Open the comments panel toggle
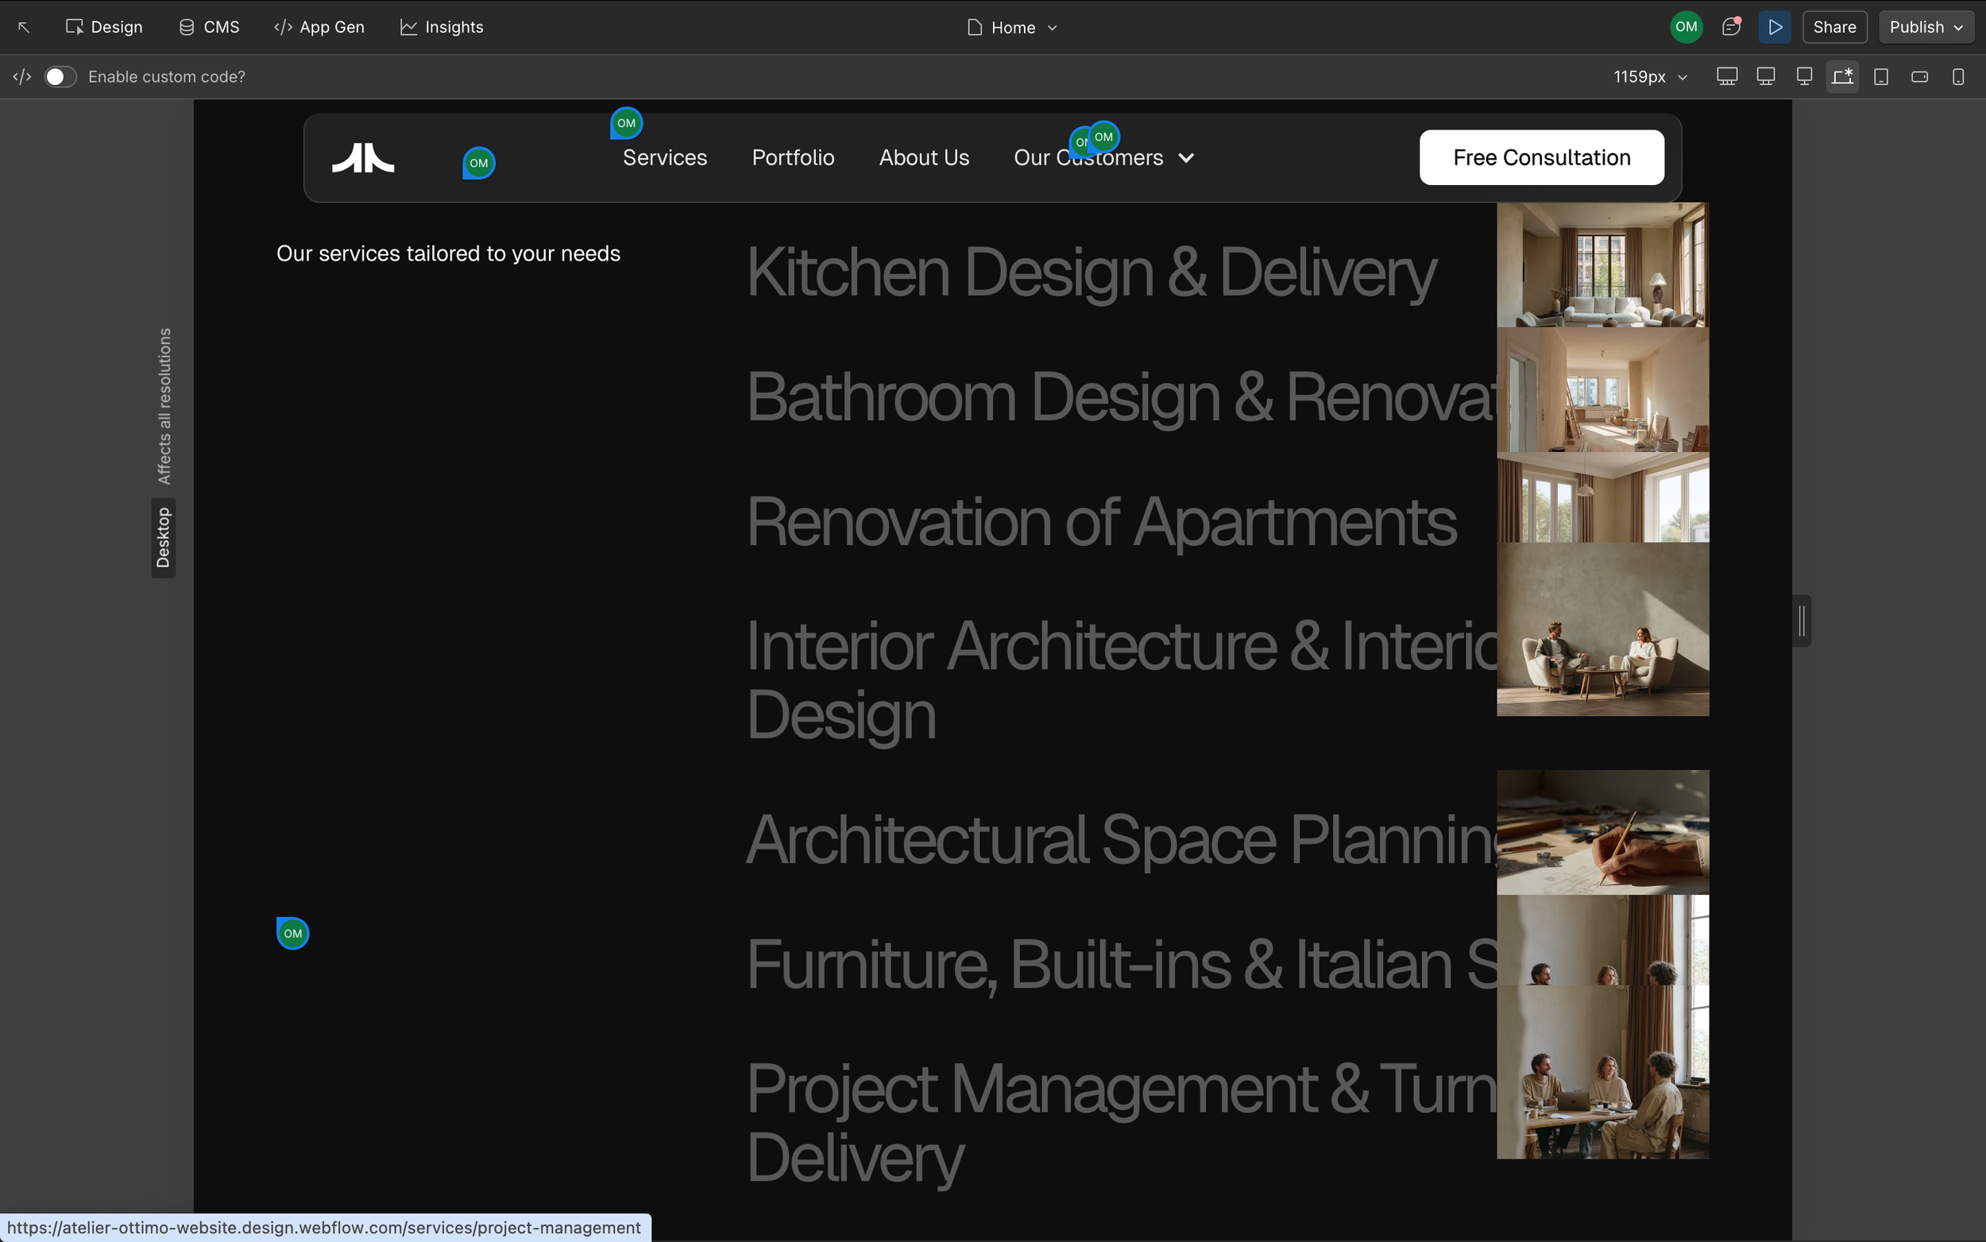 pos(1732,26)
